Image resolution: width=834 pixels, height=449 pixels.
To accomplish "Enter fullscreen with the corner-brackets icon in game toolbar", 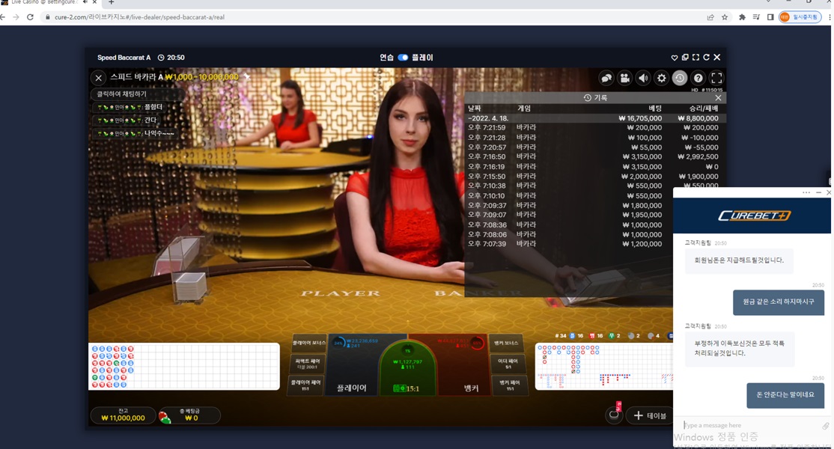I will 716,78.
